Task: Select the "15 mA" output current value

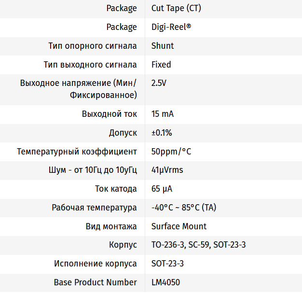Action: click(163, 114)
